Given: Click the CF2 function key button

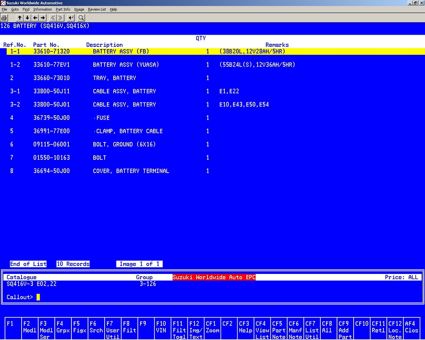Looking at the screenshot, I should [x=229, y=328].
